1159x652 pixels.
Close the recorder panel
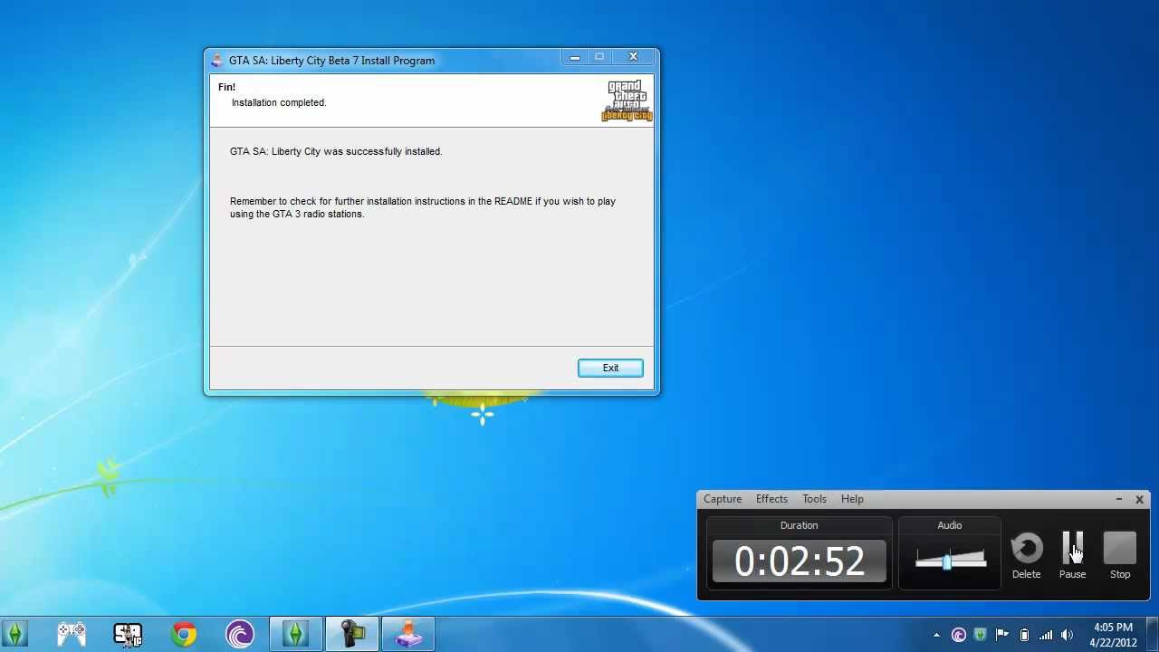click(x=1139, y=499)
